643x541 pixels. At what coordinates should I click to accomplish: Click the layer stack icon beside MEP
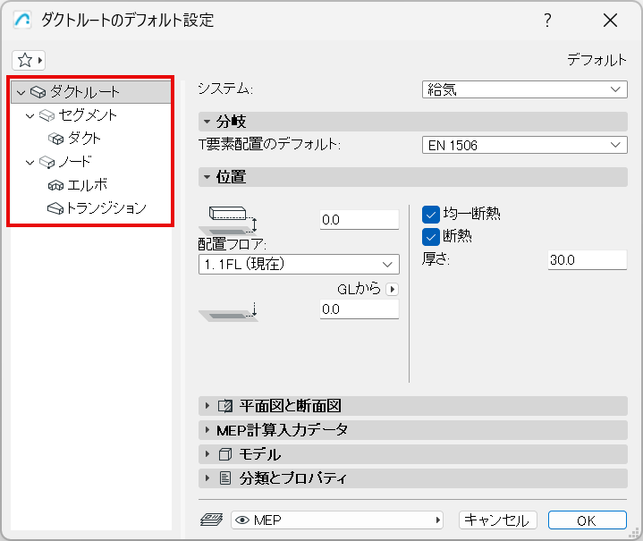[212, 520]
